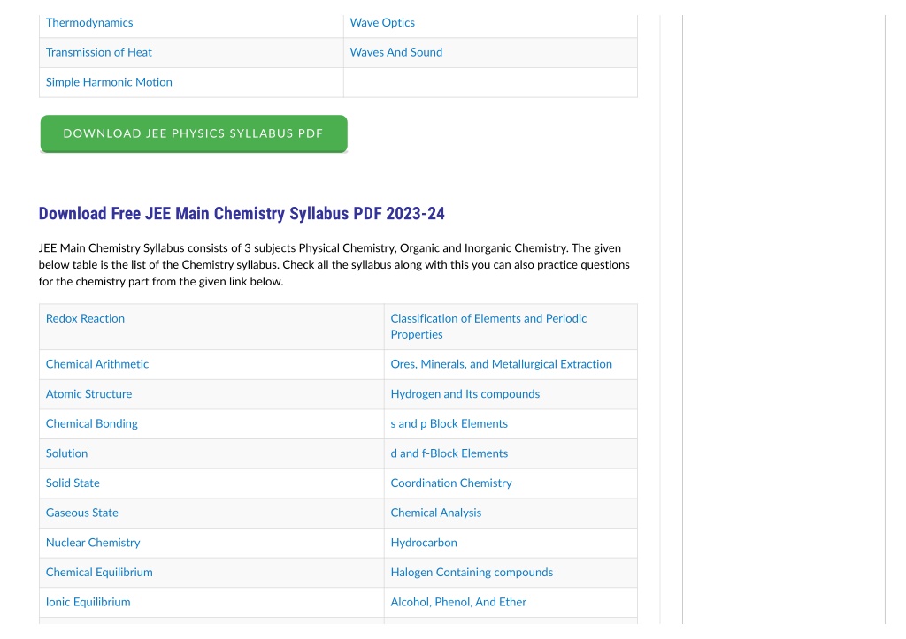This screenshot has height=639, width=906.
Task: Click the paragraph starting 'JEE Main Chemistry Syllabus consists'
Action: pos(334,265)
